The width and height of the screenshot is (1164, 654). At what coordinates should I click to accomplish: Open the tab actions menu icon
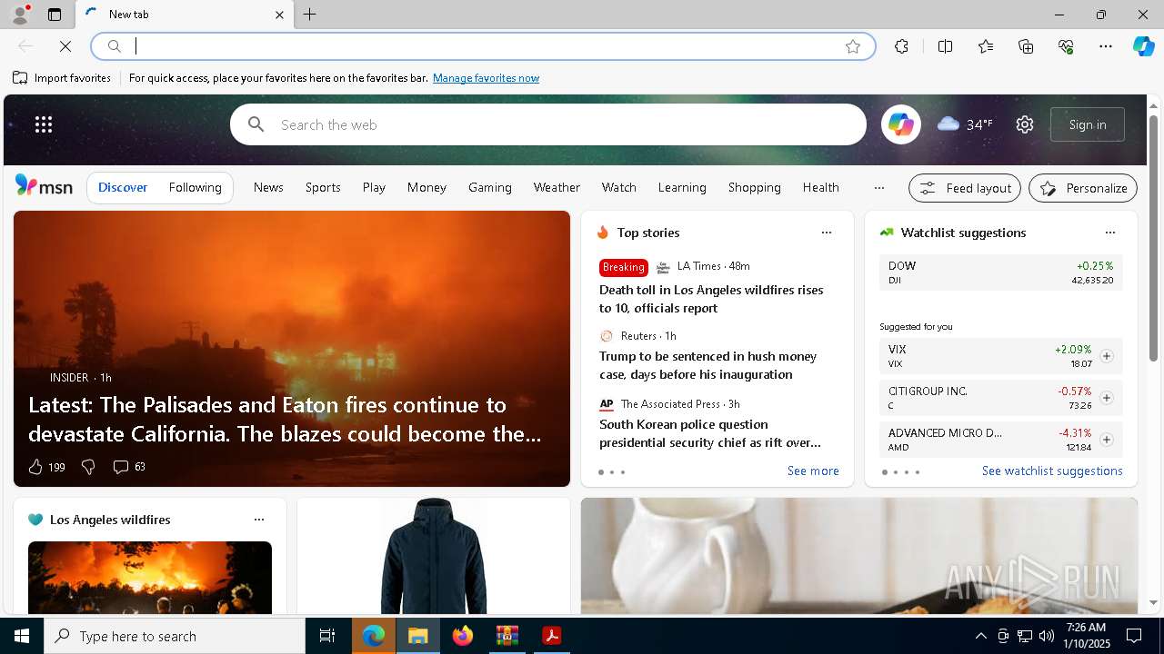point(55,15)
